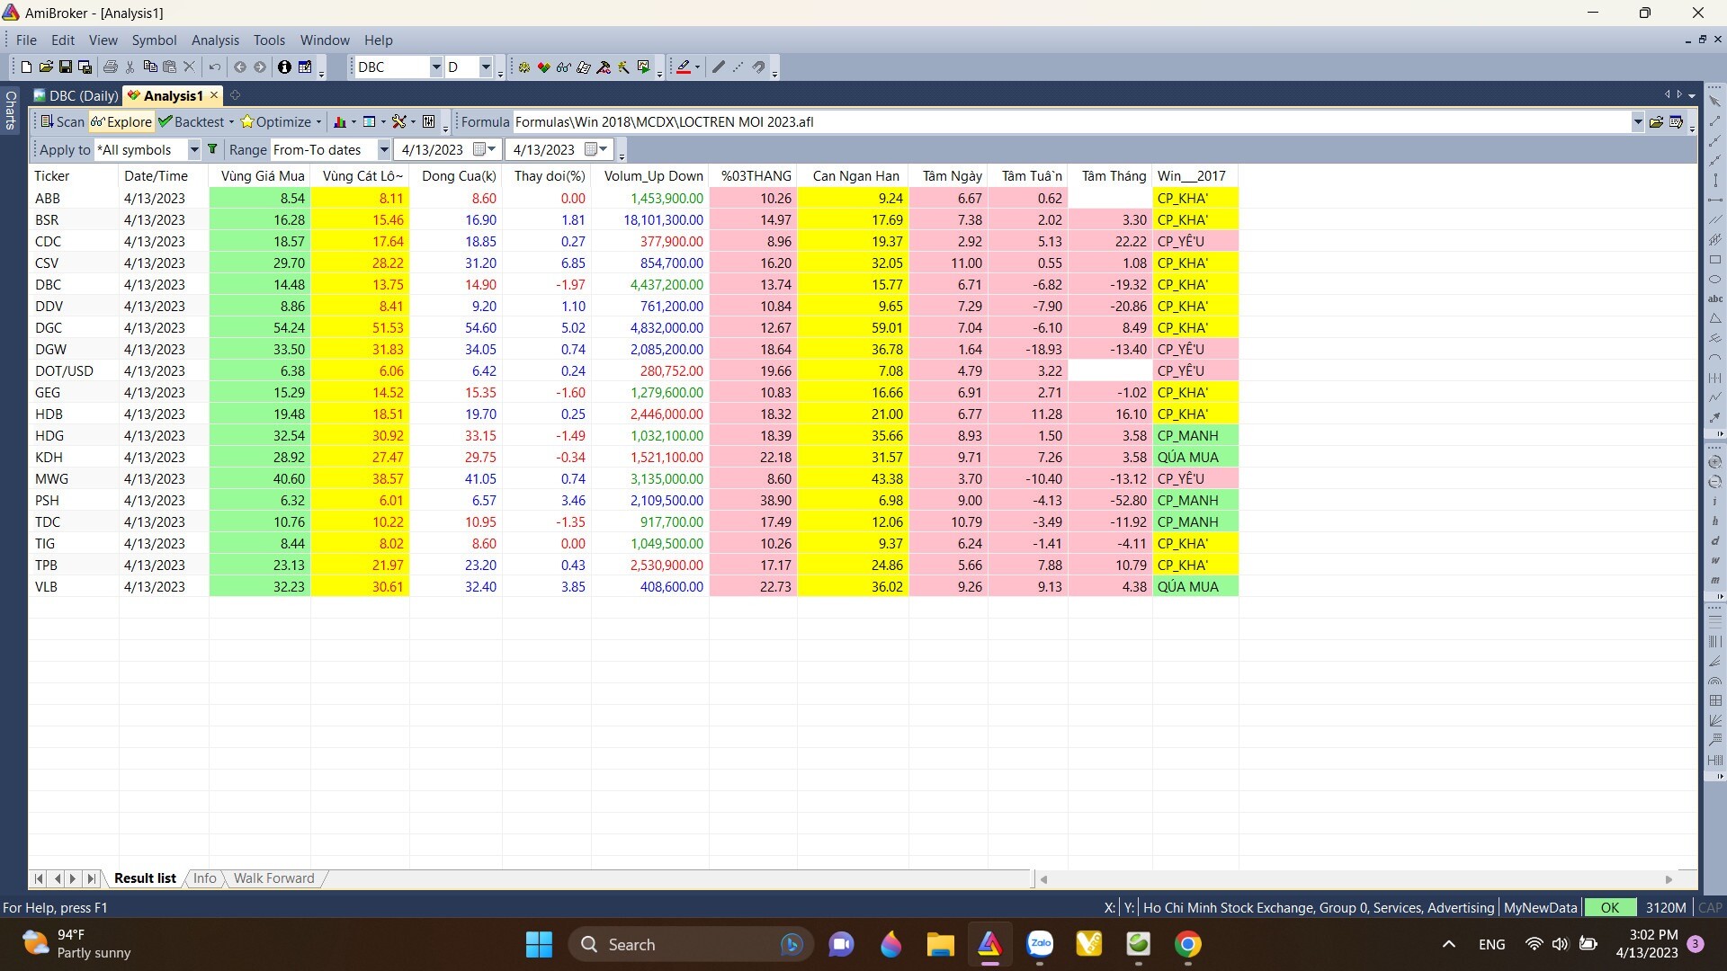Click the Undo arrow icon
The image size is (1727, 971).
(x=214, y=67)
